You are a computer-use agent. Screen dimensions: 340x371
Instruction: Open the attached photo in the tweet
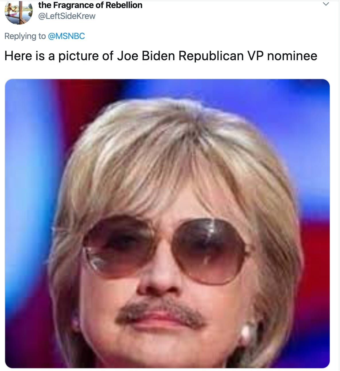pyautogui.click(x=167, y=223)
